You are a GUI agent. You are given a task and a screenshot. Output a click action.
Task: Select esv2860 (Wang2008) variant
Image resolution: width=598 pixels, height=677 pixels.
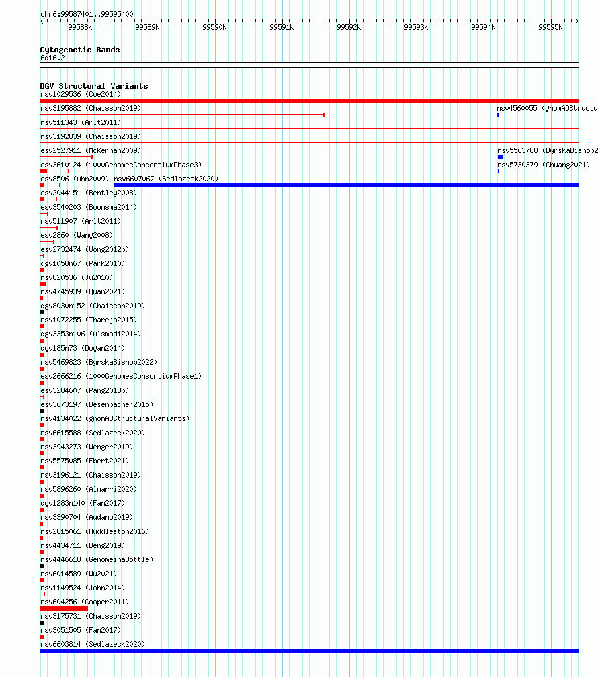click(x=77, y=235)
